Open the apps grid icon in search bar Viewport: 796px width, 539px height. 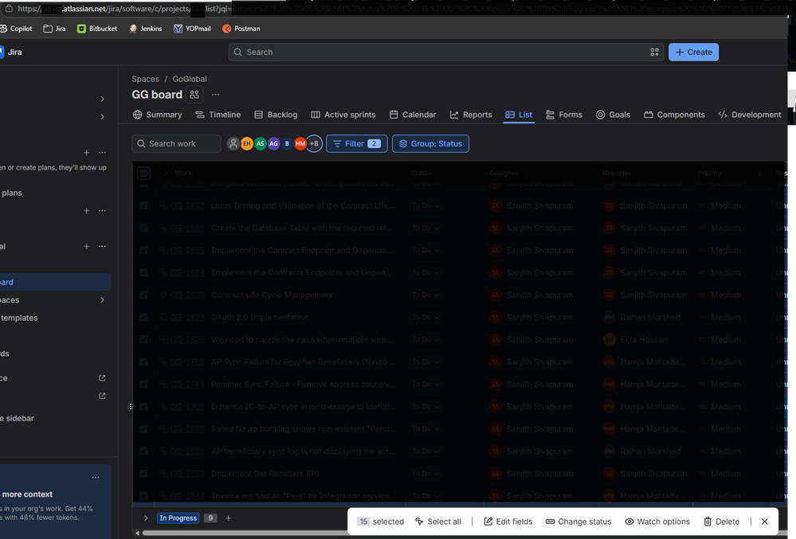click(x=654, y=53)
